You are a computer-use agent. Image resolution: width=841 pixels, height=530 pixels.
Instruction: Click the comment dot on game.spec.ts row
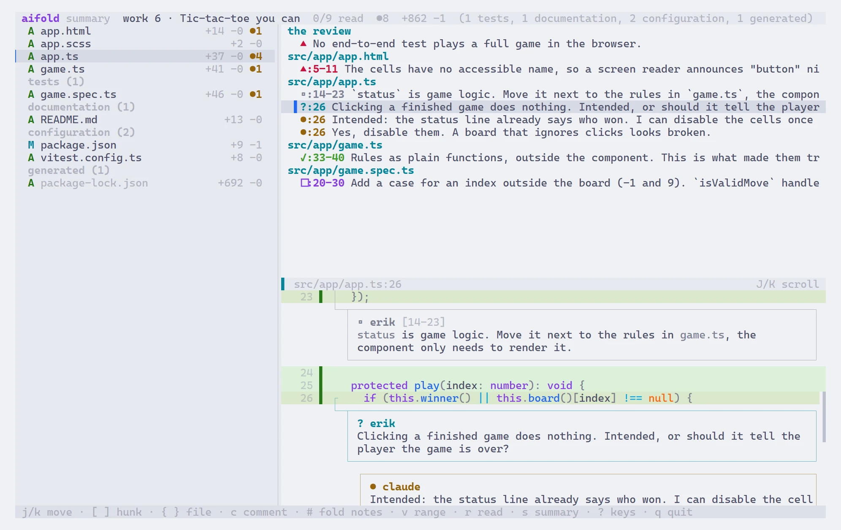click(x=252, y=95)
